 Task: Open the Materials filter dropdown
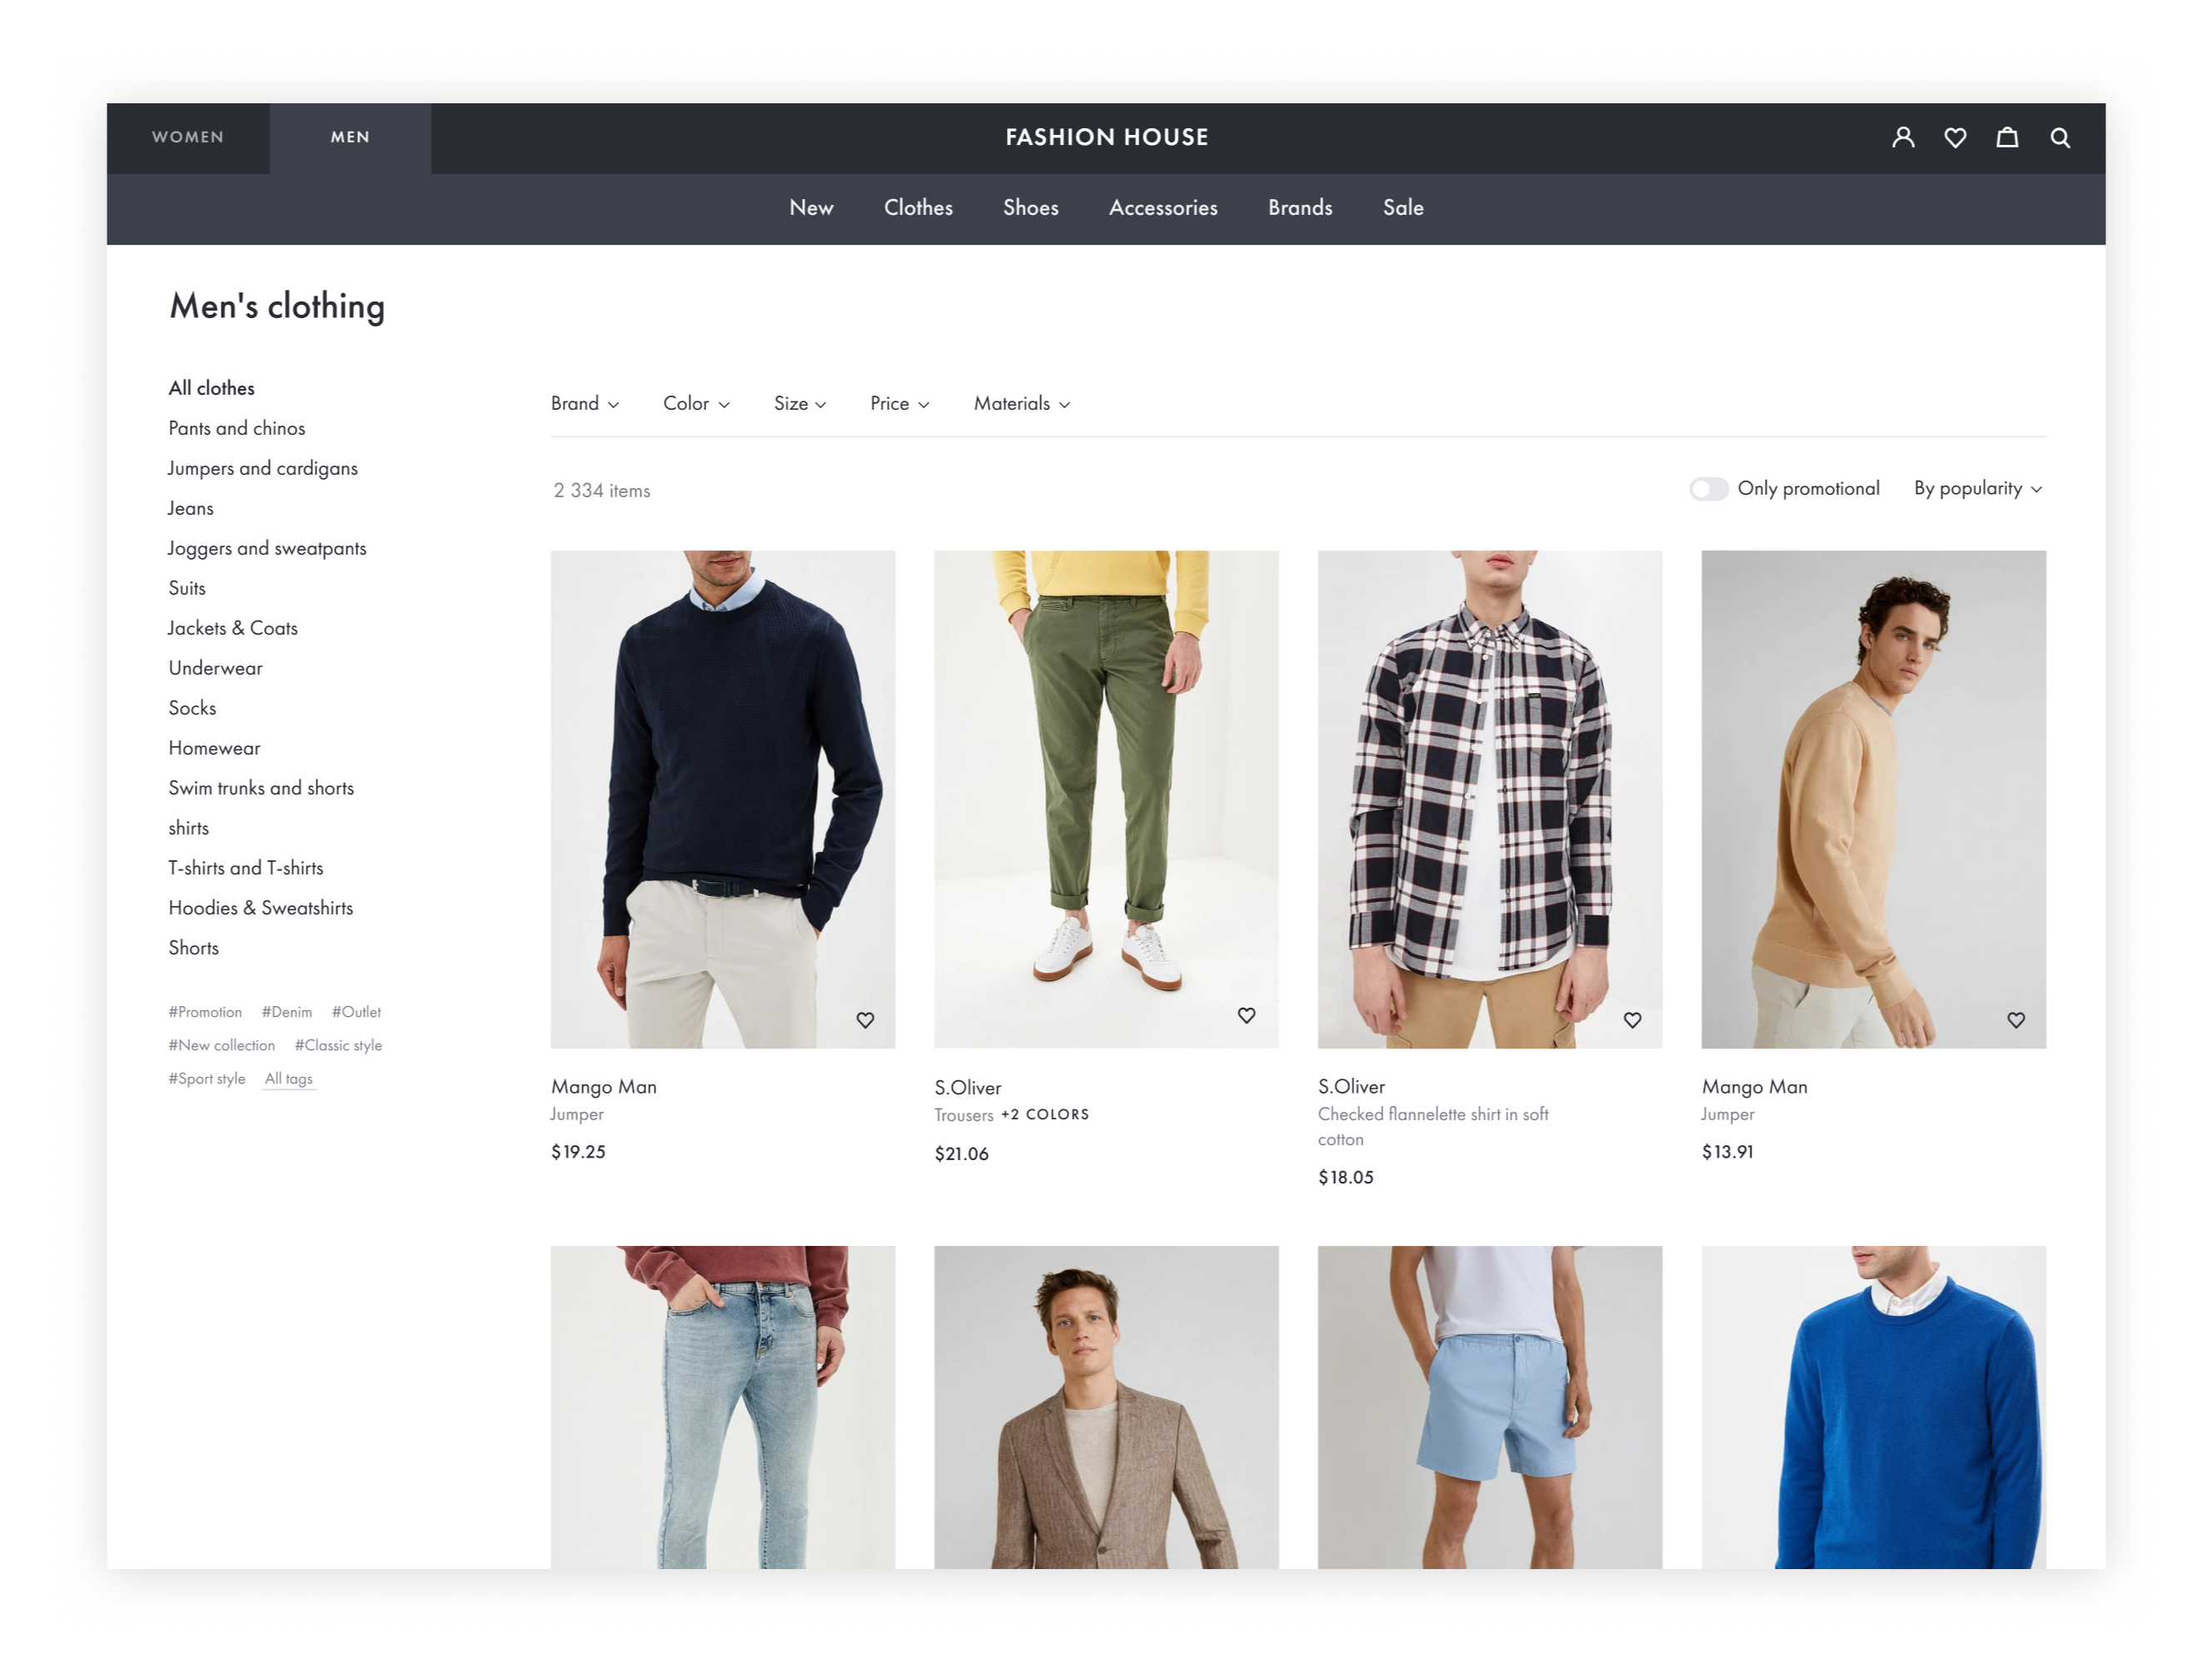coord(1022,403)
